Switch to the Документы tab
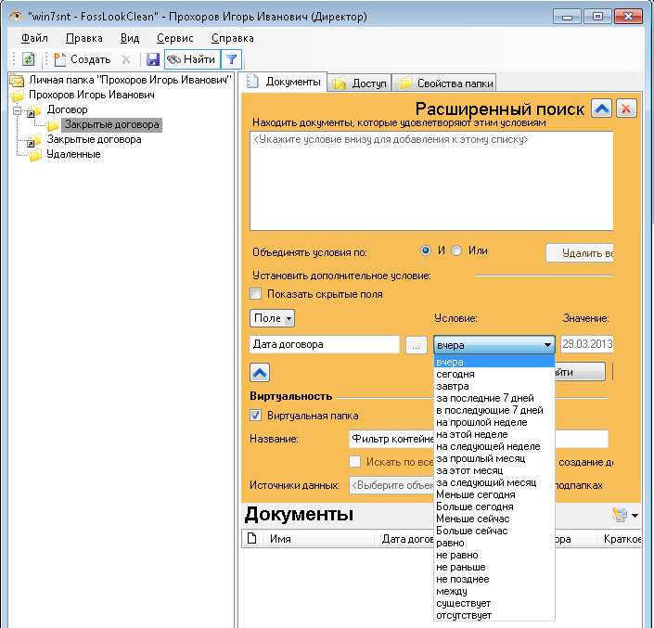This screenshot has height=628, width=654. click(284, 82)
